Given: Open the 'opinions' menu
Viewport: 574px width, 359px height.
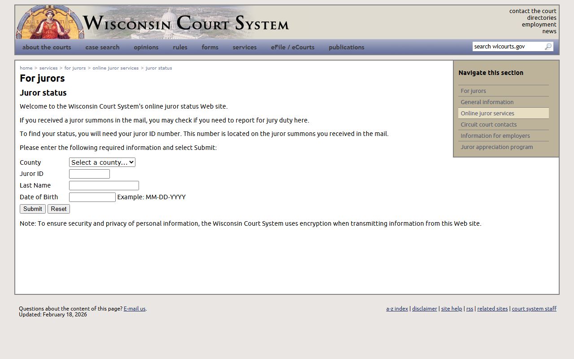Looking at the screenshot, I should 146,47.
